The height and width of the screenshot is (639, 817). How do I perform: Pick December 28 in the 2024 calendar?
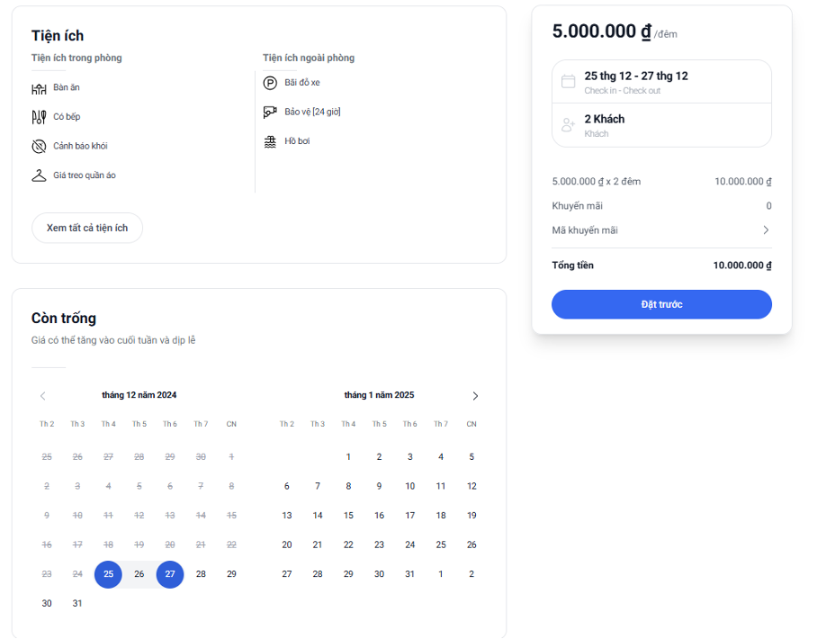201,574
